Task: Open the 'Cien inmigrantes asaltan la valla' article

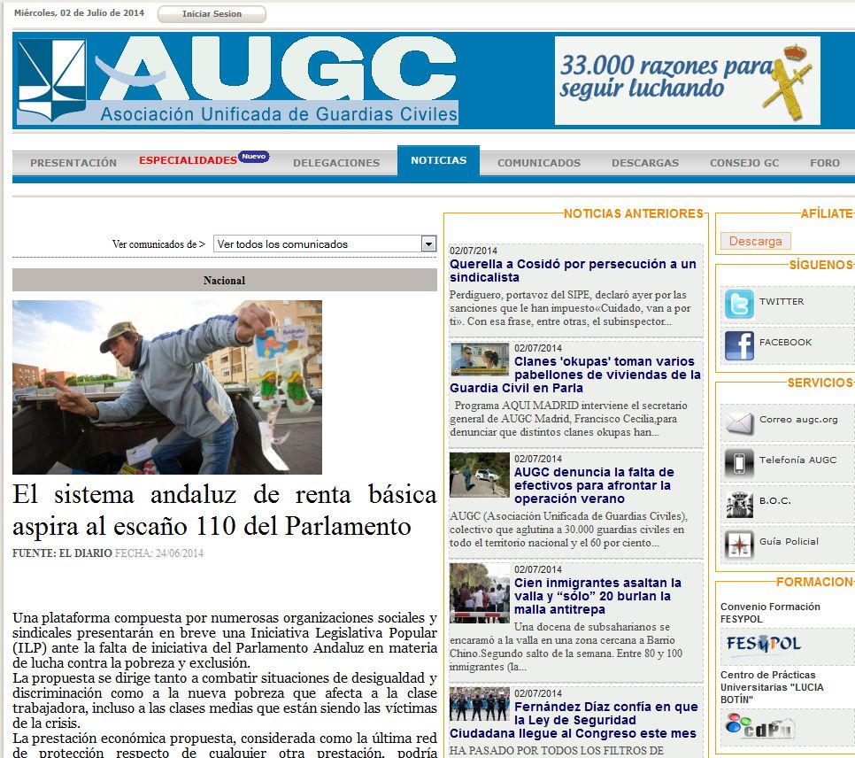Action: [597, 596]
